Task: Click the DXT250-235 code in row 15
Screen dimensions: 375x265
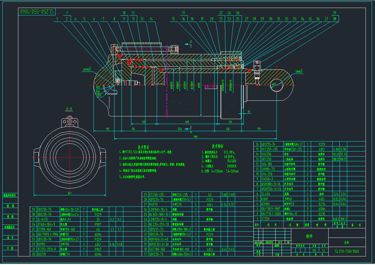Action: [269, 149]
